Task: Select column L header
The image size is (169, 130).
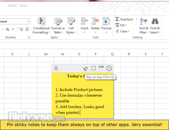Action: coord(29,54)
